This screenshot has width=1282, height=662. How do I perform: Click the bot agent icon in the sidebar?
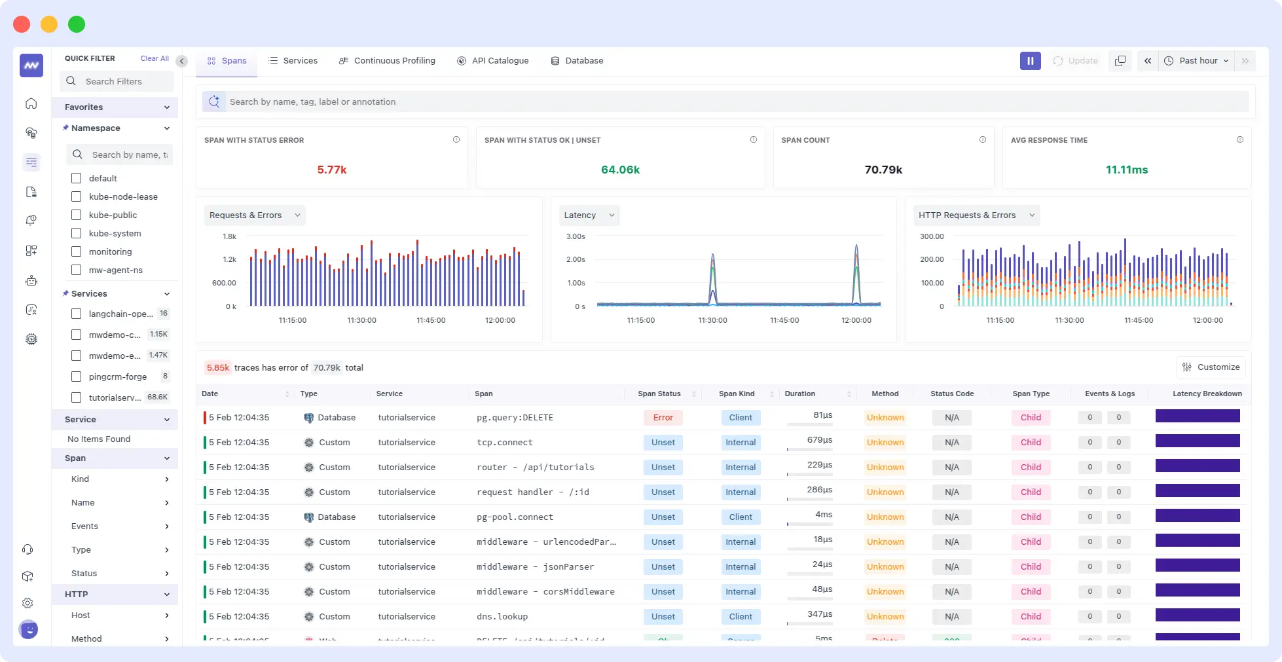tap(31, 280)
